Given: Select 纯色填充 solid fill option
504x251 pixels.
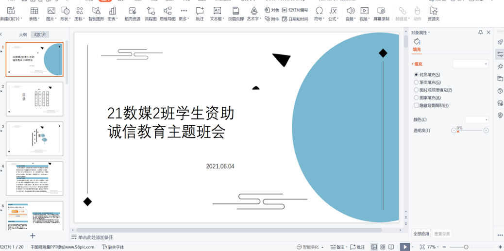Looking at the screenshot, I should 417,75.
